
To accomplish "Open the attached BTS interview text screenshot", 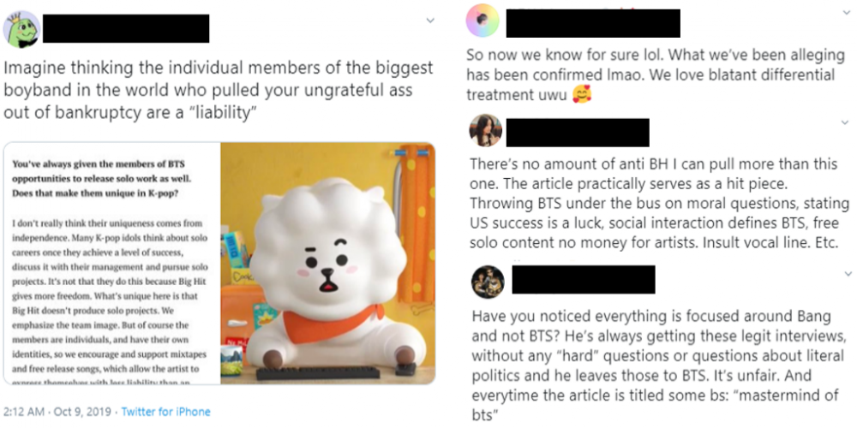I will pyautogui.click(x=112, y=263).
